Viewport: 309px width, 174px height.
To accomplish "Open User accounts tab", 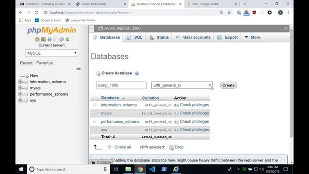I will tap(193, 37).
